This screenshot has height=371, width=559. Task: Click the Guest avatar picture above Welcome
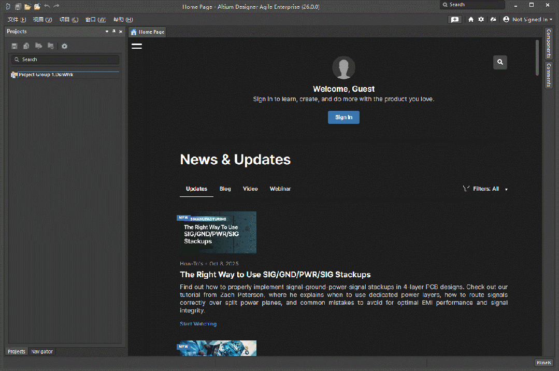coord(343,67)
